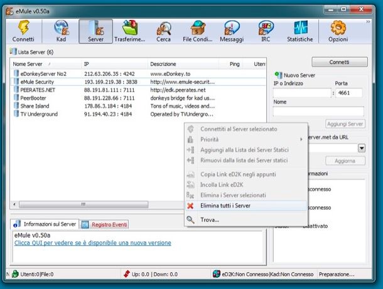Choose Copia Link eD2K negli appunti
The image size is (383, 289).
click(246, 174)
